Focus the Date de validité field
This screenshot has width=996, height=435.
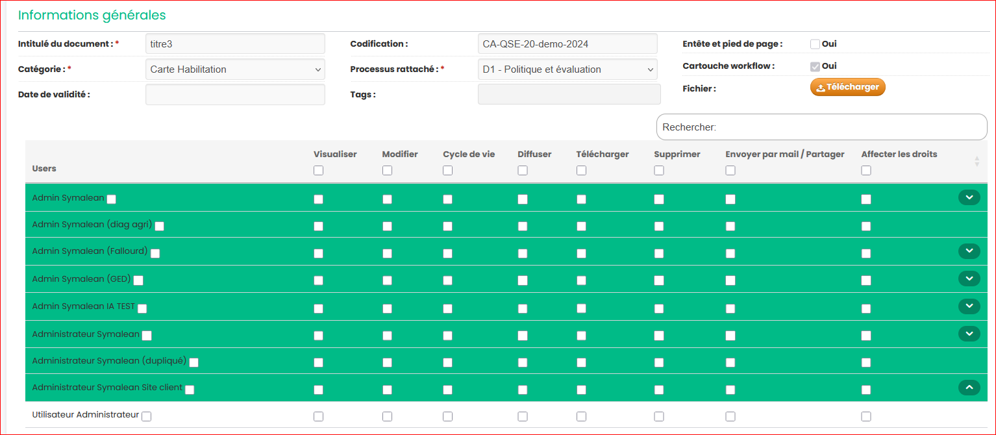(x=235, y=94)
